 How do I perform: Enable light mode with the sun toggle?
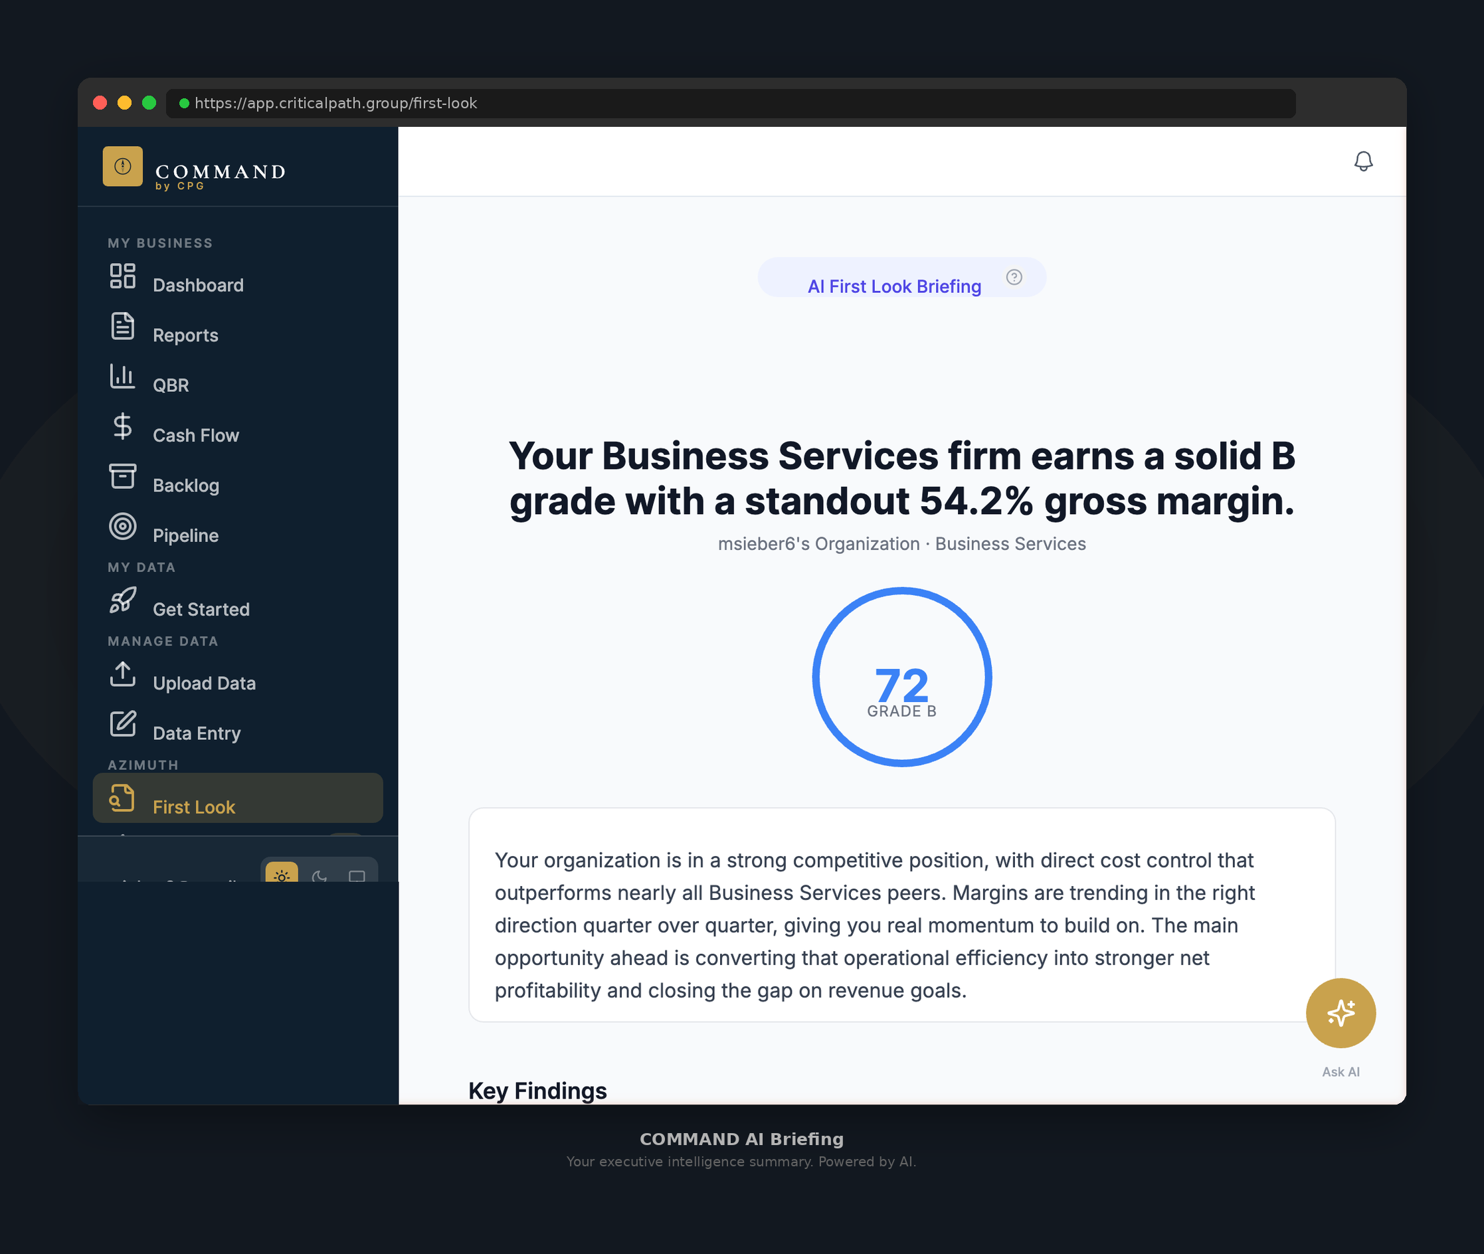(x=282, y=877)
